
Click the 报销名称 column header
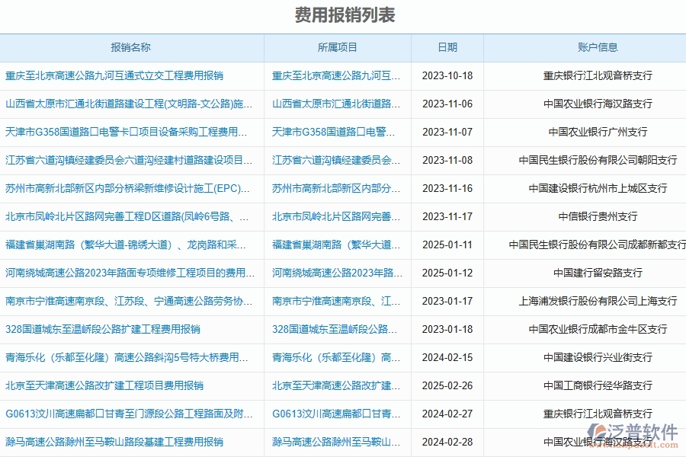pos(131,46)
